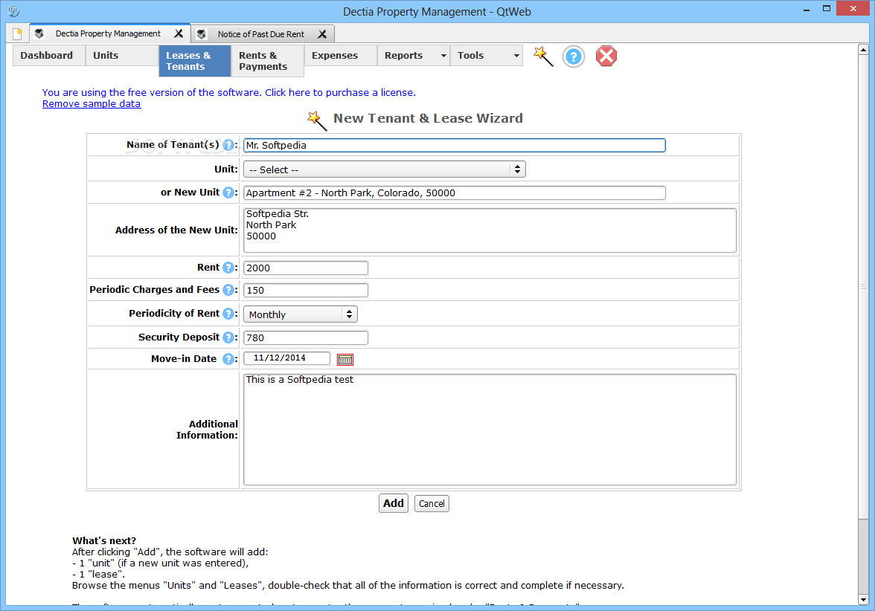Expand the Unit select dropdown
The image size is (875, 611).
[385, 169]
